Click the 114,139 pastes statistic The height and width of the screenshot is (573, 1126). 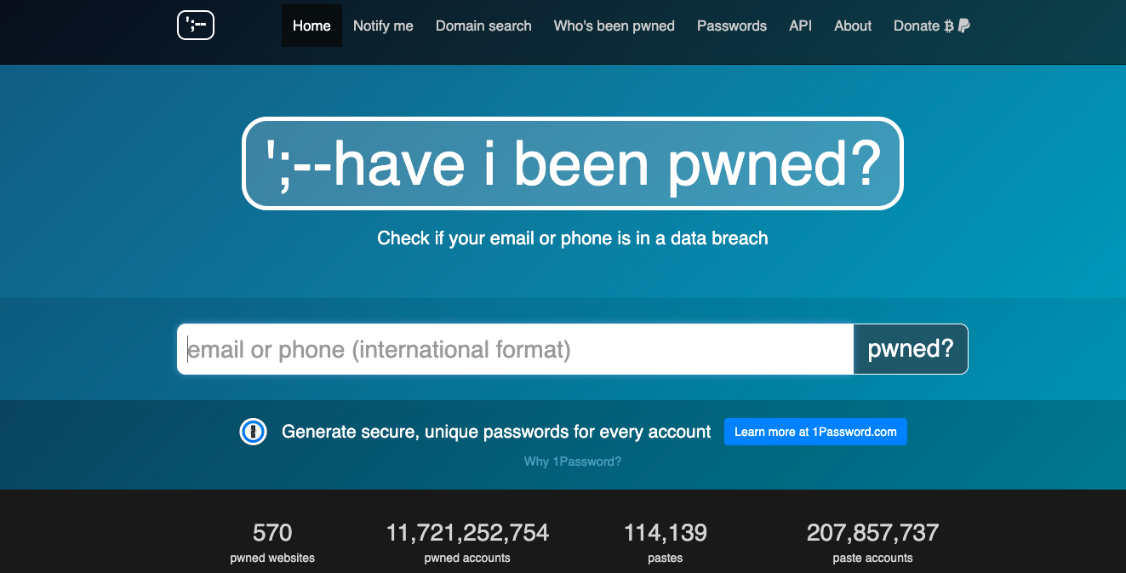tap(665, 533)
